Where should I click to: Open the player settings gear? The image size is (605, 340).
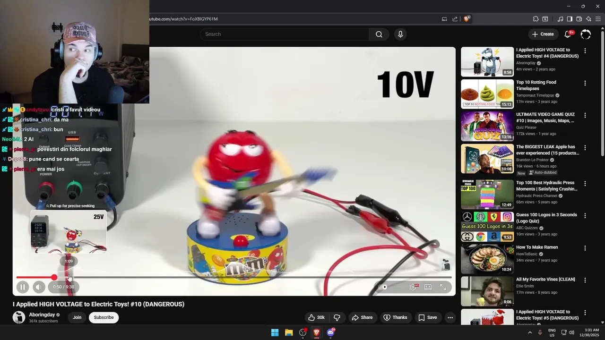click(x=413, y=287)
